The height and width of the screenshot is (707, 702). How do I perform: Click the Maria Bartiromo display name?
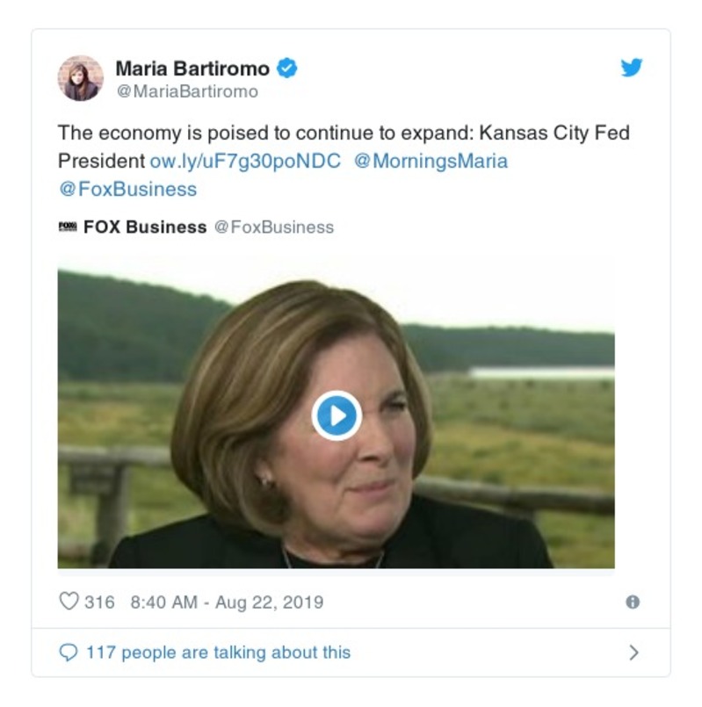[192, 69]
